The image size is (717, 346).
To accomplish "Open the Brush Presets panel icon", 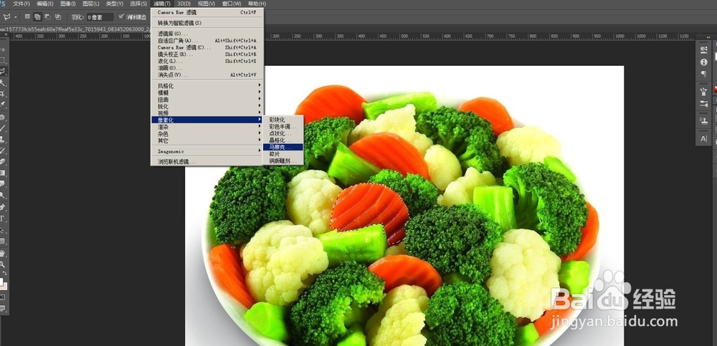I will coord(704,92).
